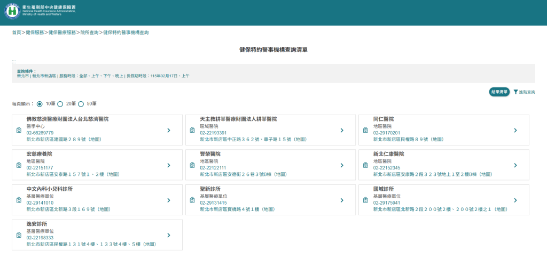Expand chevron on 國城診所 card
Viewport: 547px width, 259px height.
pyautogui.click(x=515, y=200)
